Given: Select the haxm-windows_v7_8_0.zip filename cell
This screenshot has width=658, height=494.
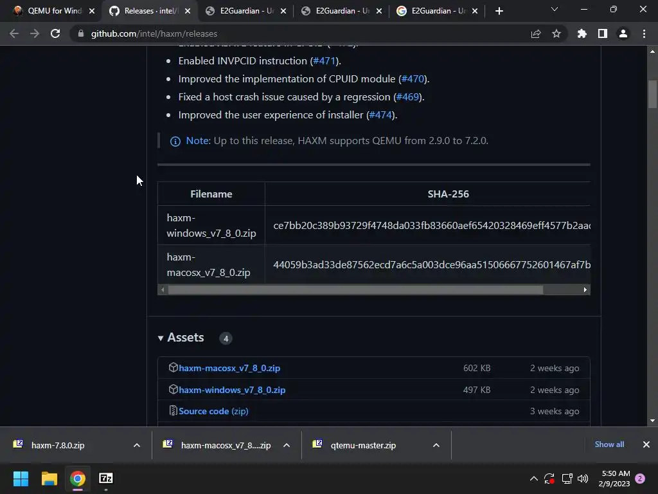Looking at the screenshot, I should 211,226.
